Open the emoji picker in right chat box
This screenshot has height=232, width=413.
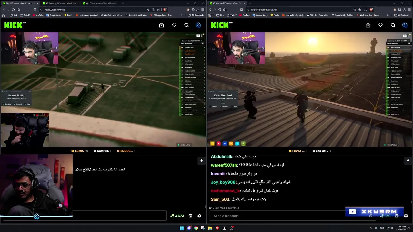point(371,216)
